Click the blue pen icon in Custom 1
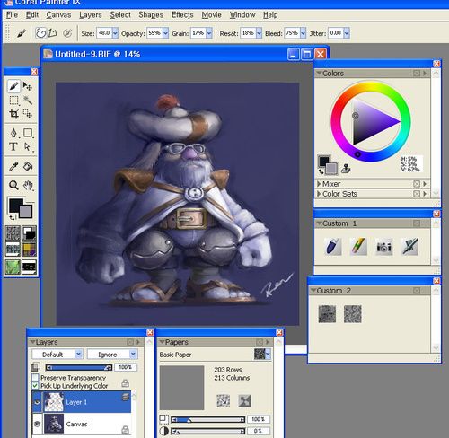The width and height of the screenshot is (449, 438). 333,247
